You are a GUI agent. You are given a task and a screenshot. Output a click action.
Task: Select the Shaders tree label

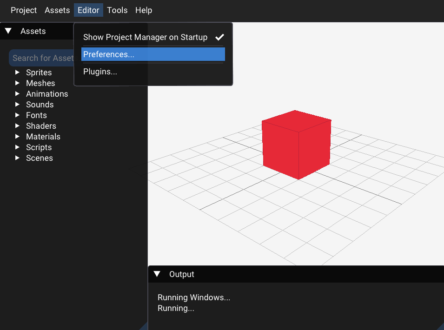point(41,126)
